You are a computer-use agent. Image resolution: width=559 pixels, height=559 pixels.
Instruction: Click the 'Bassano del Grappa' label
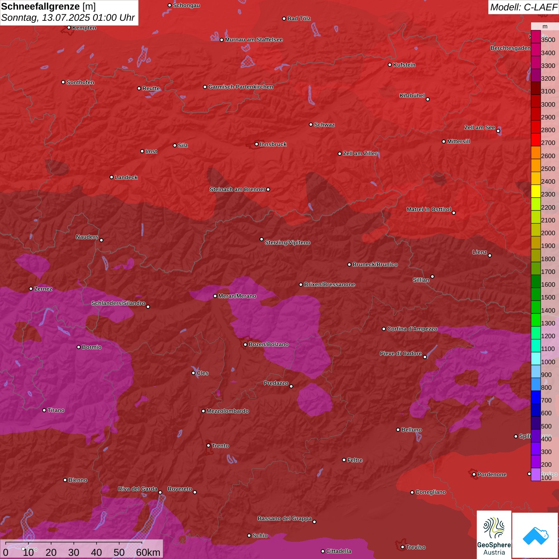285,519
